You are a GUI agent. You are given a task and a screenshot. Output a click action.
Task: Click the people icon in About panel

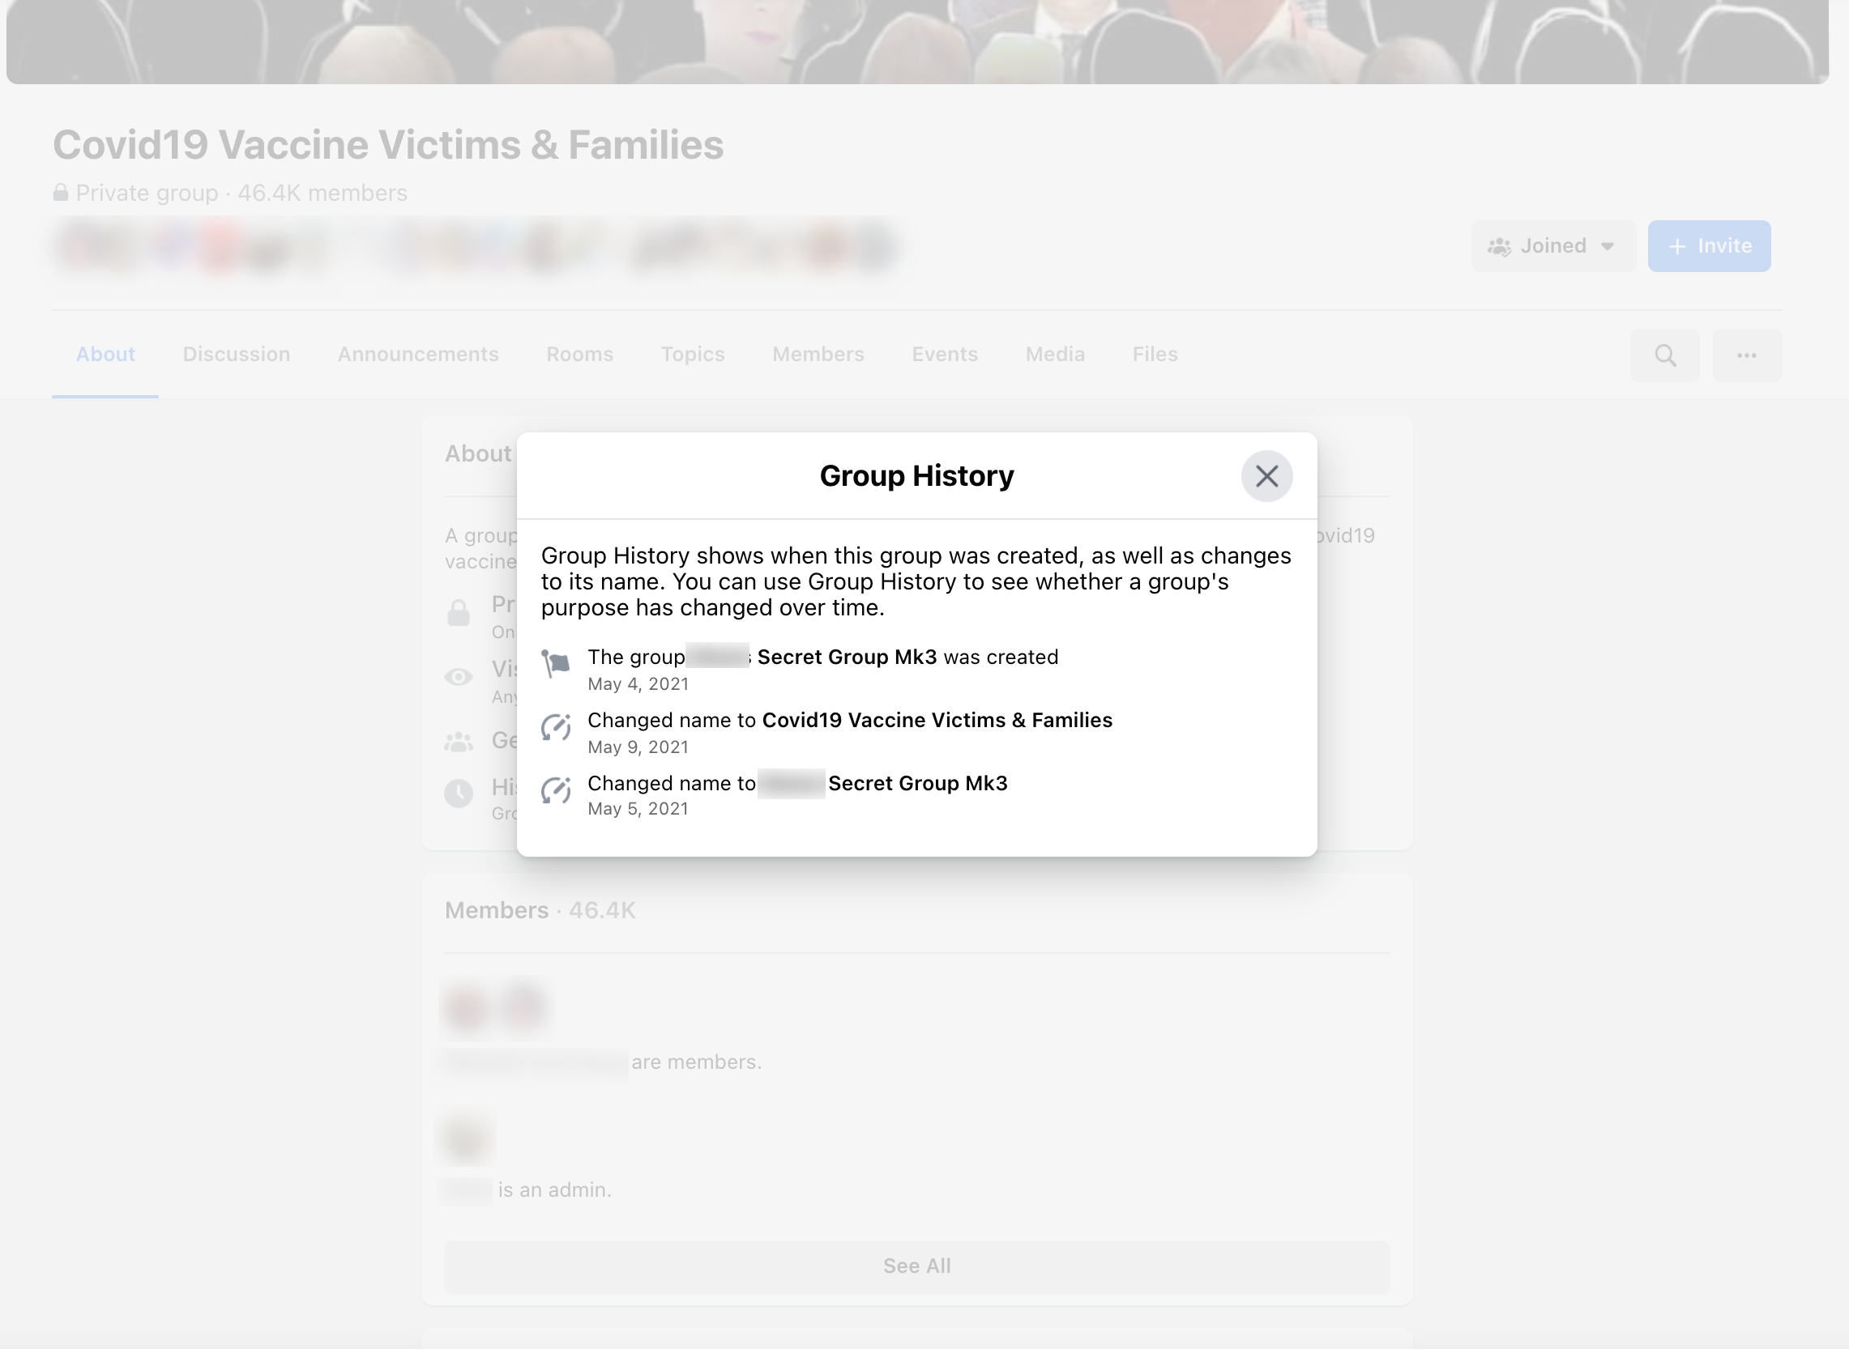[x=459, y=742]
